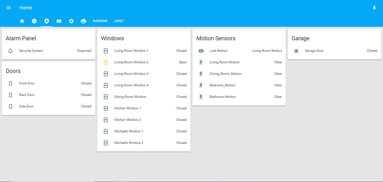Open the cloud printer icon tab
The height and width of the screenshot is (182, 383).
click(83, 21)
